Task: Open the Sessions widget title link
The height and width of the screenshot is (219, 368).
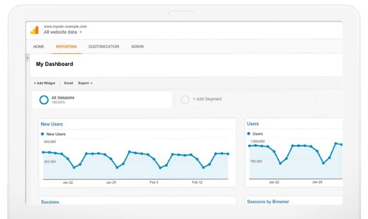Action: click(50, 202)
